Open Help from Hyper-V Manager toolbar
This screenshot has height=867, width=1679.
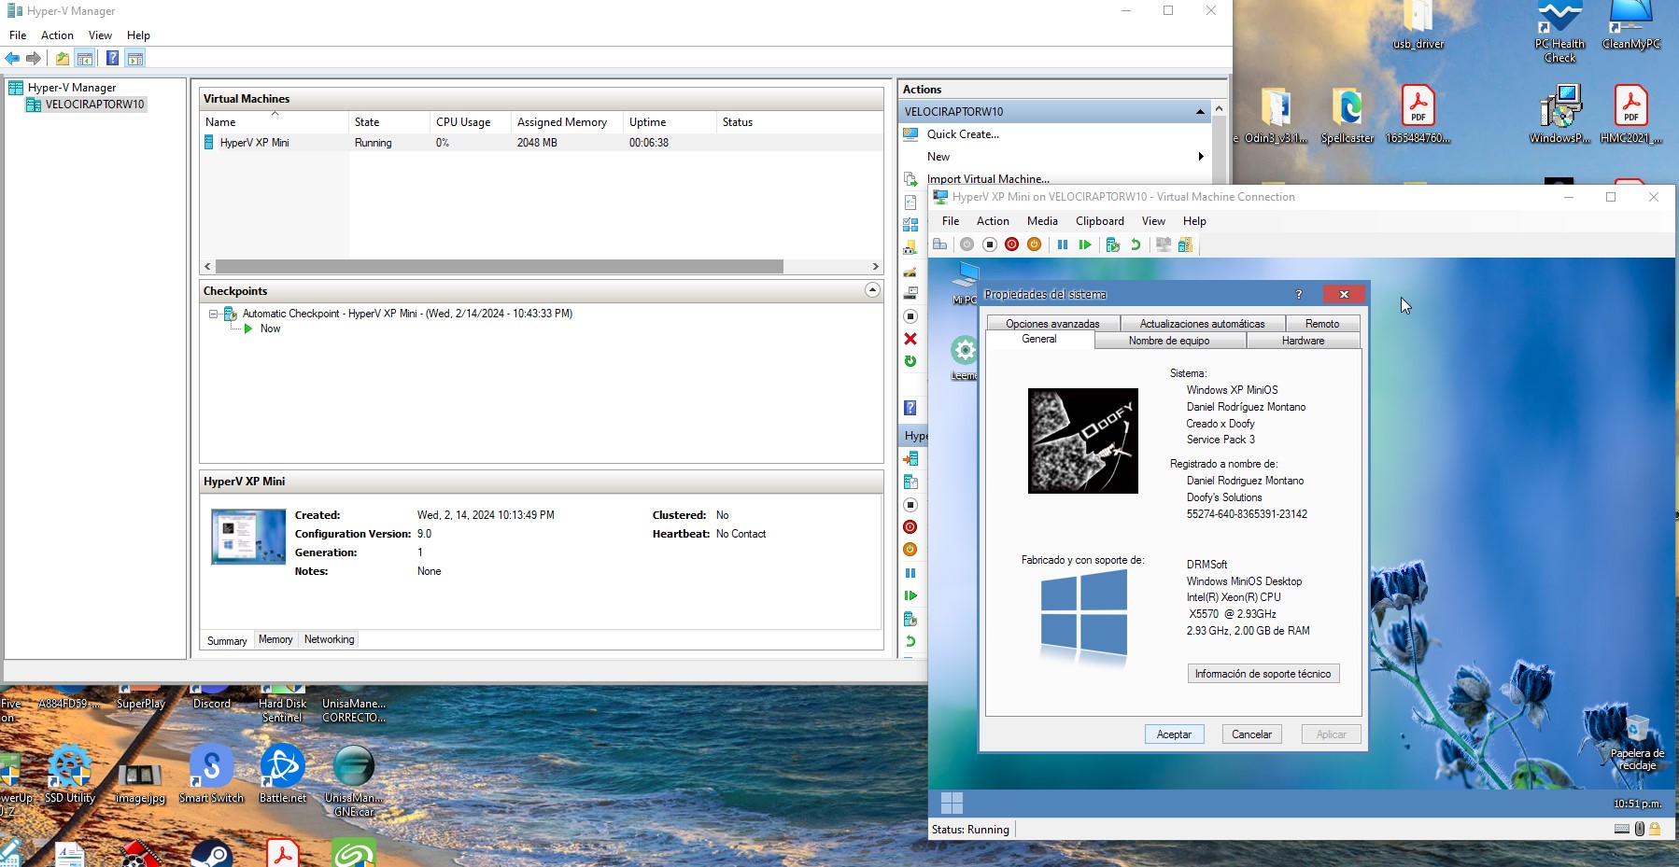click(112, 58)
